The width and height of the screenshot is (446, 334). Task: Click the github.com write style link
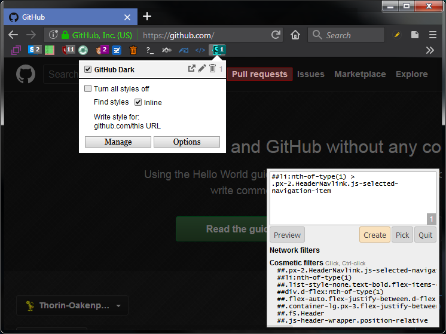111,126
